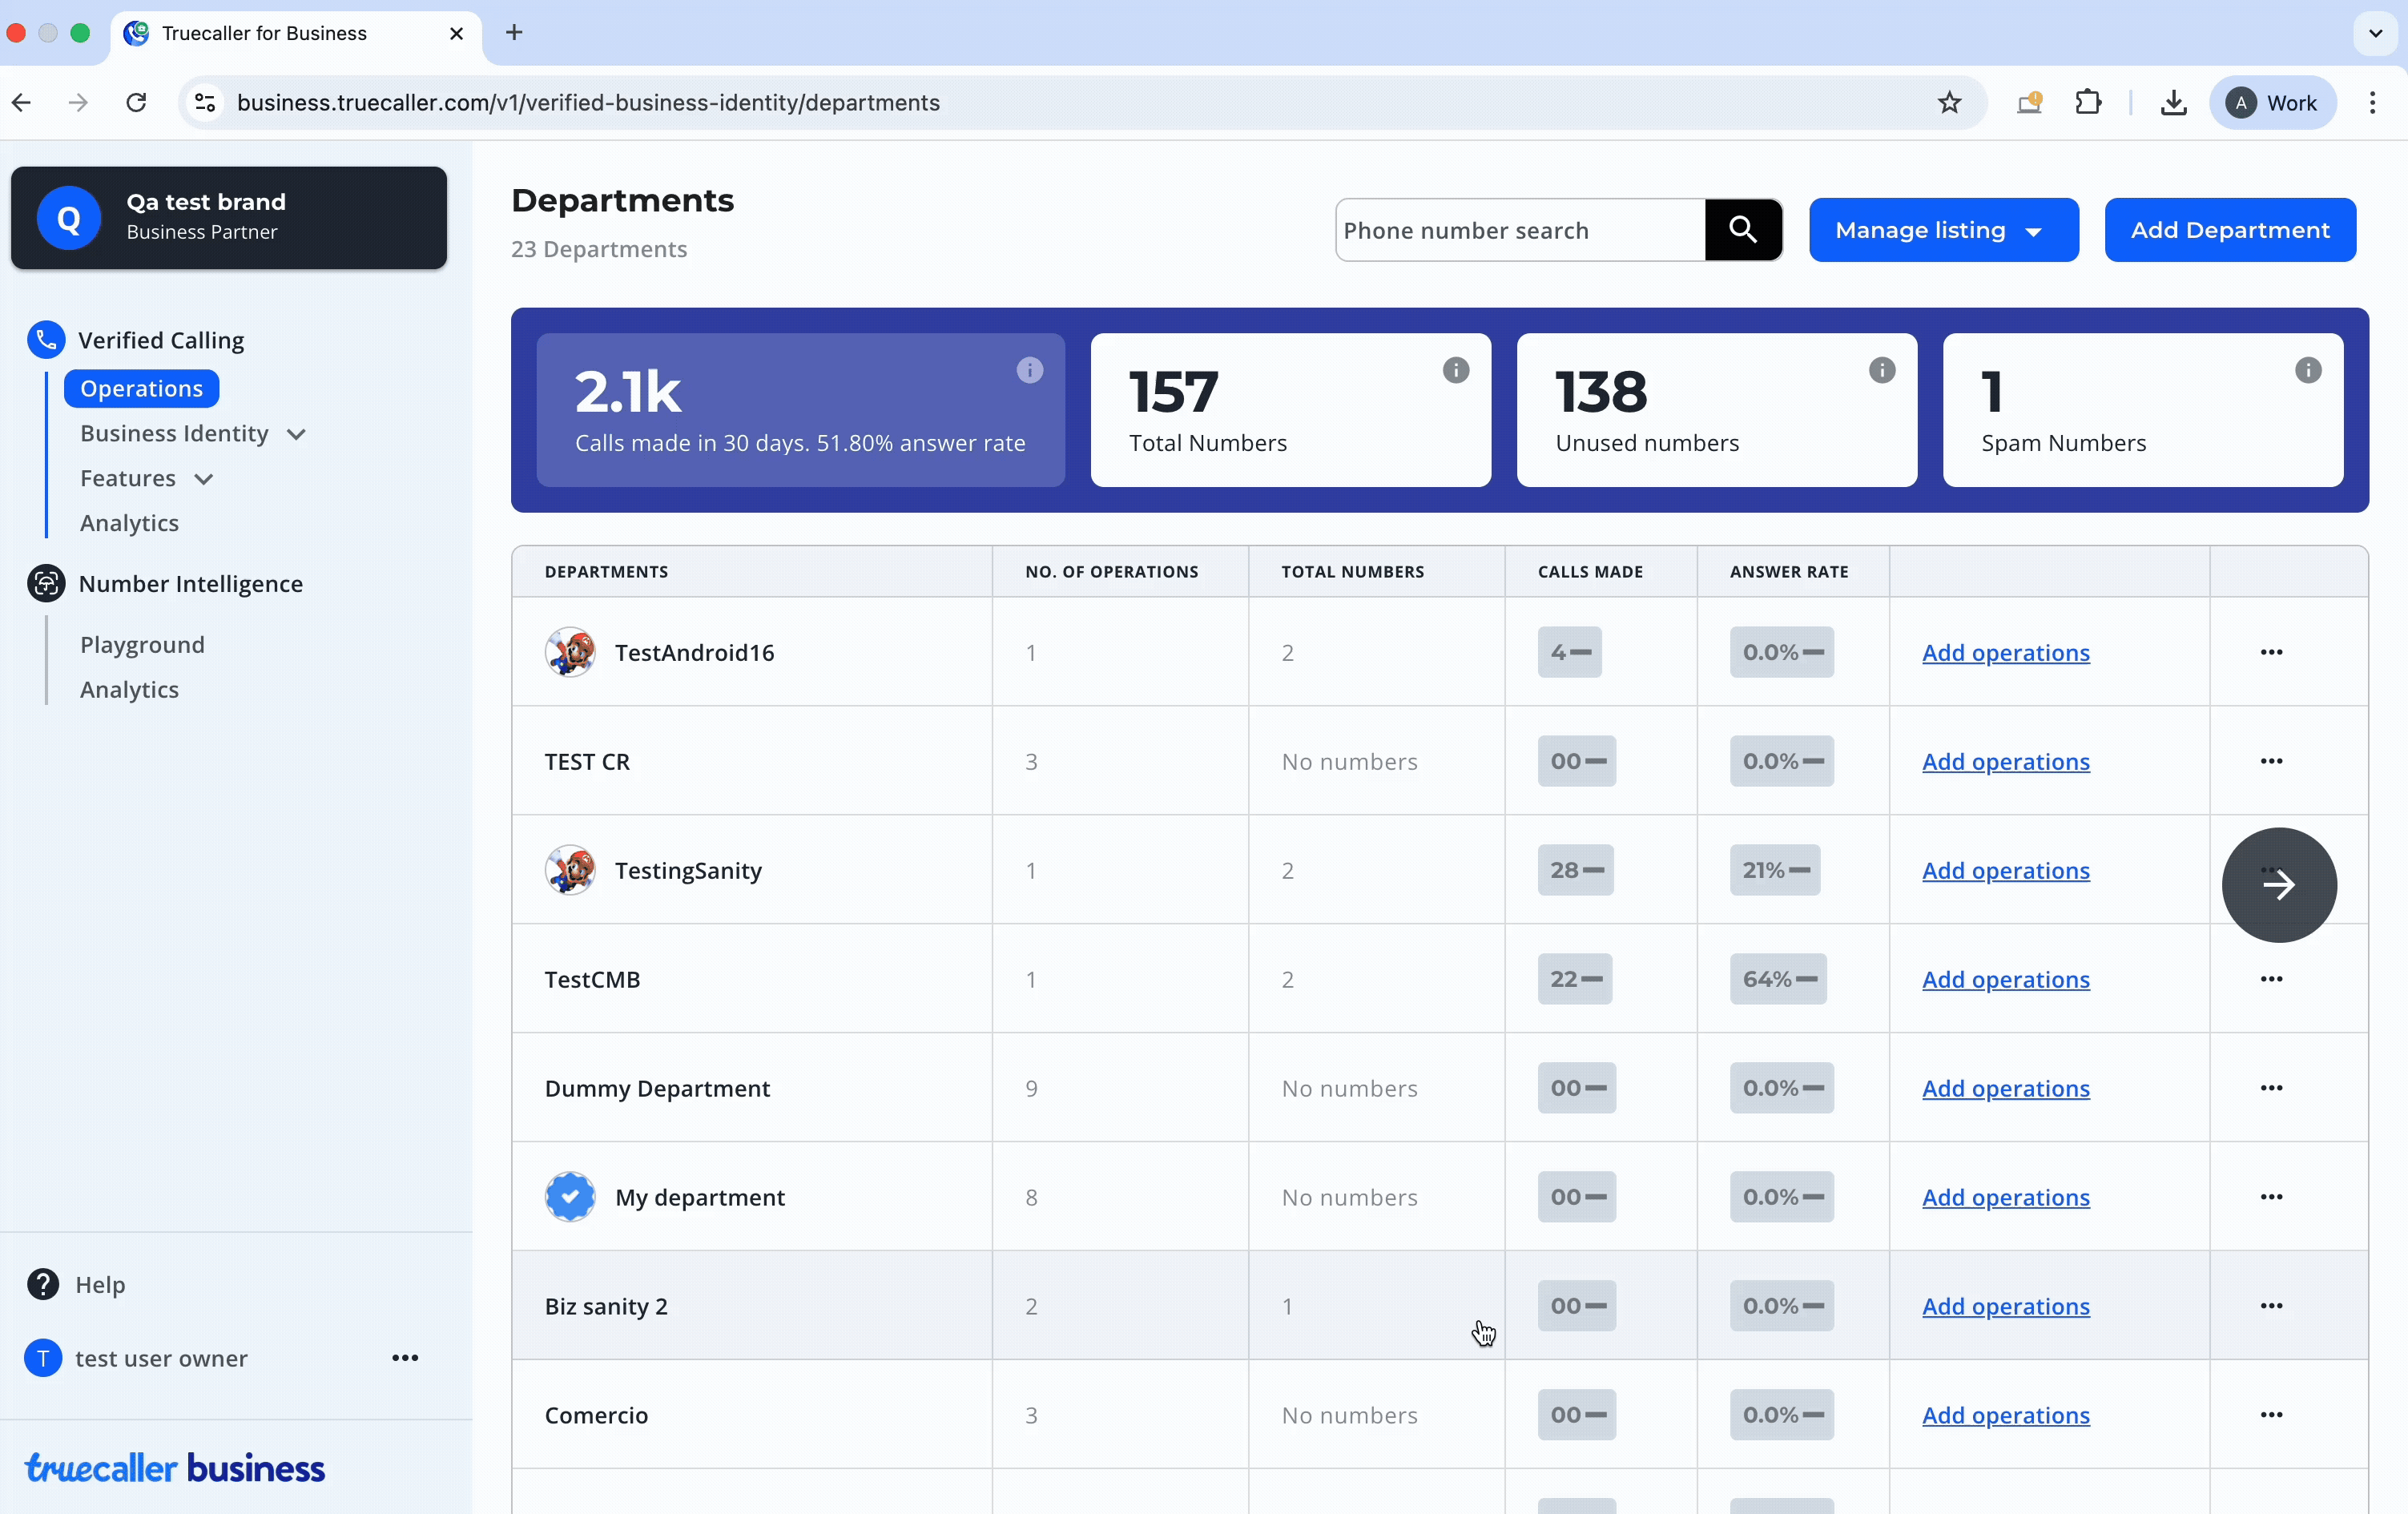Click TestingSanity department avatar thumbnail
2408x1514 pixels.
click(570, 870)
